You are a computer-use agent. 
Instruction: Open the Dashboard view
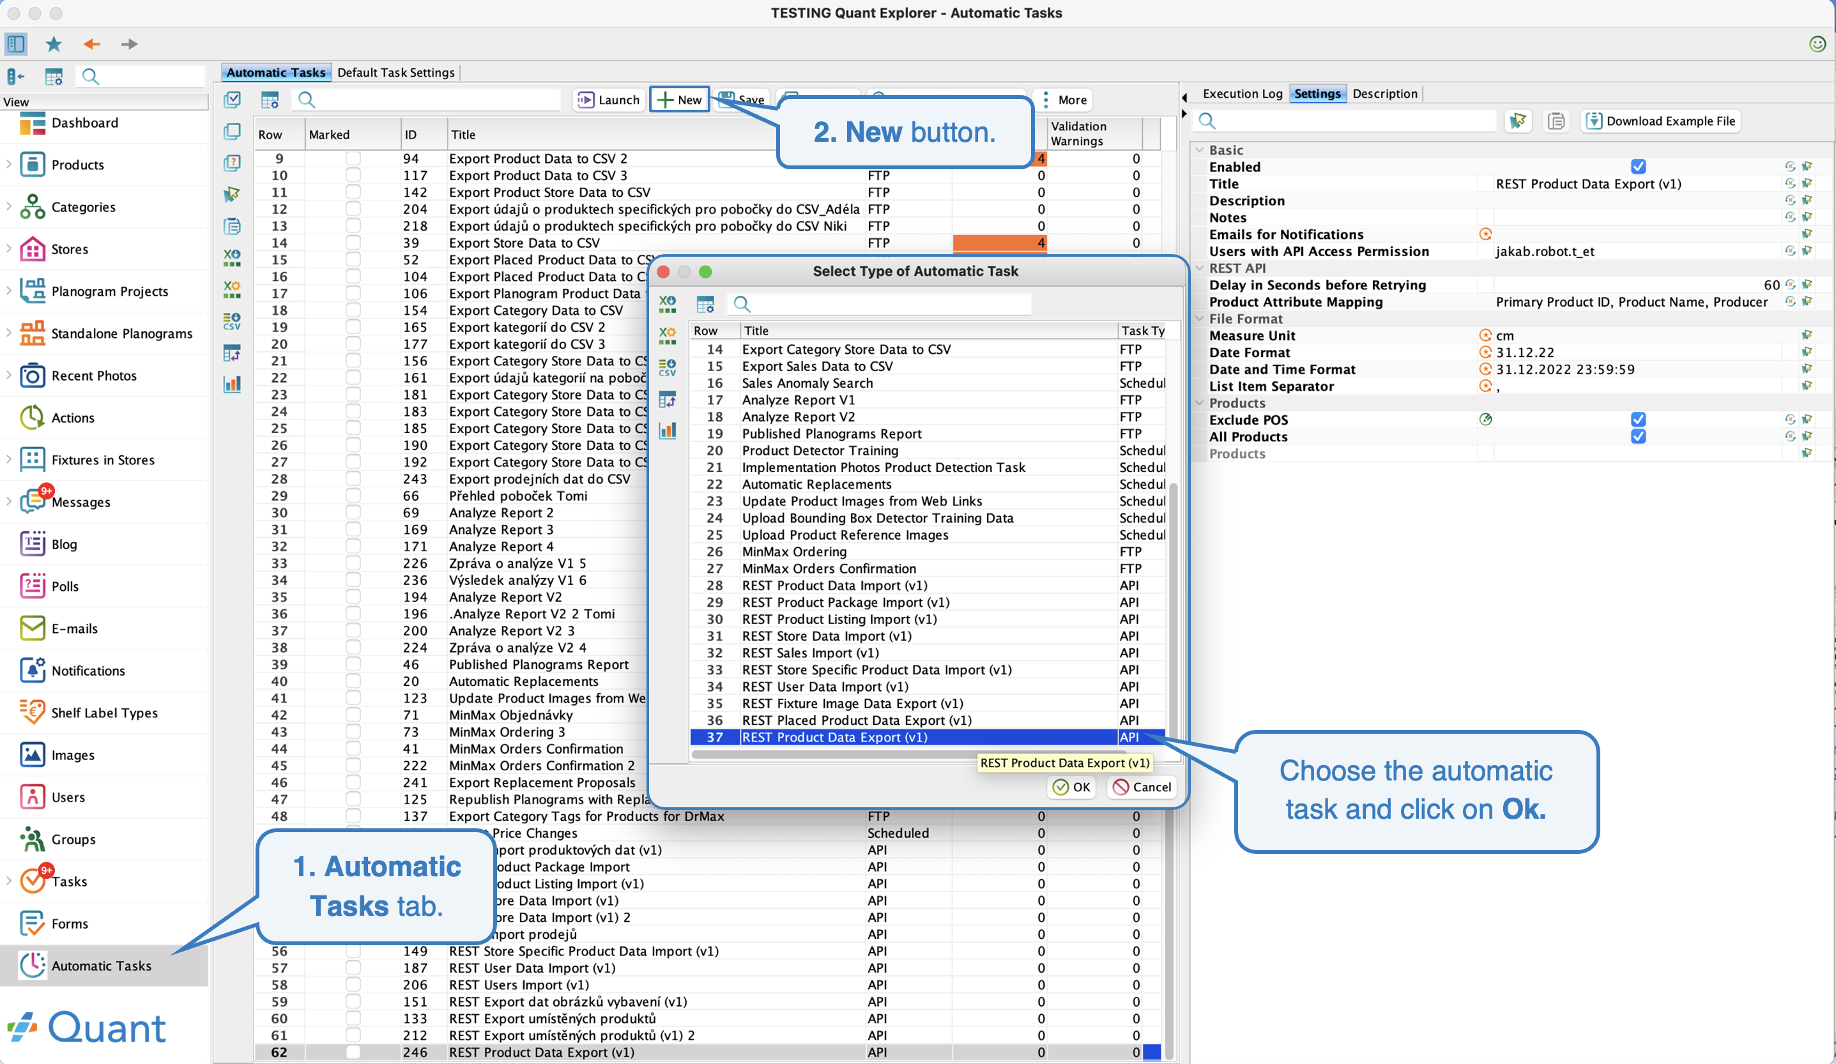84,123
